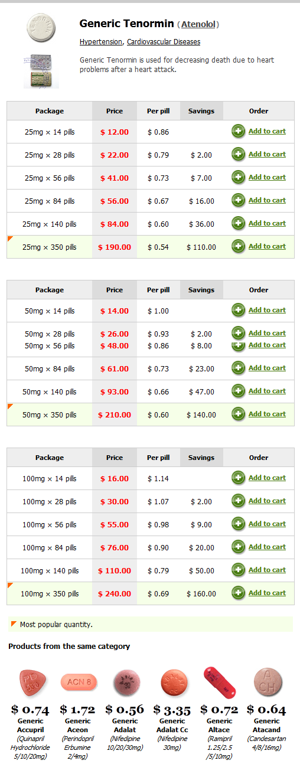Click the Generic Tenormin pill image
The width and height of the screenshot is (300, 767).
[41, 28]
